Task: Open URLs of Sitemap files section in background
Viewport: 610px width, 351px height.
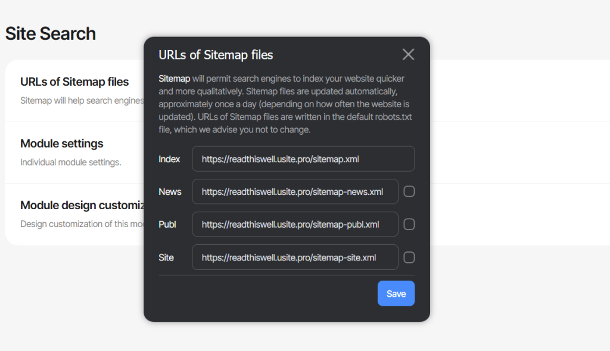Action: coord(74,82)
